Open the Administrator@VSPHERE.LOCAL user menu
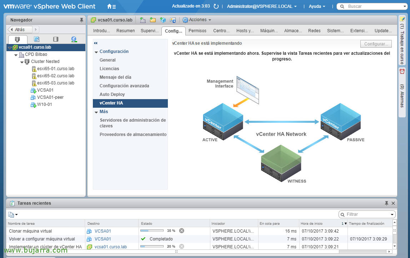This screenshot has height=258, width=410. tap(262, 6)
